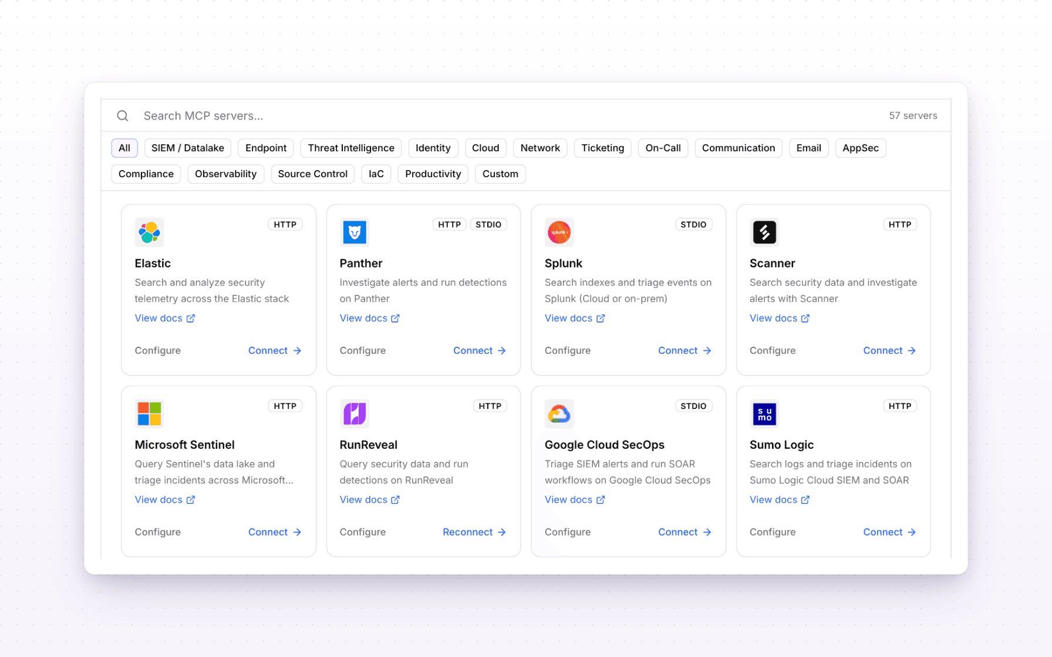Filter by Identity category
This screenshot has width=1052, height=657.
coord(433,148)
